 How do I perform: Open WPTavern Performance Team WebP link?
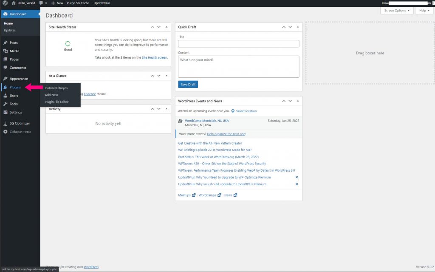click(x=236, y=170)
